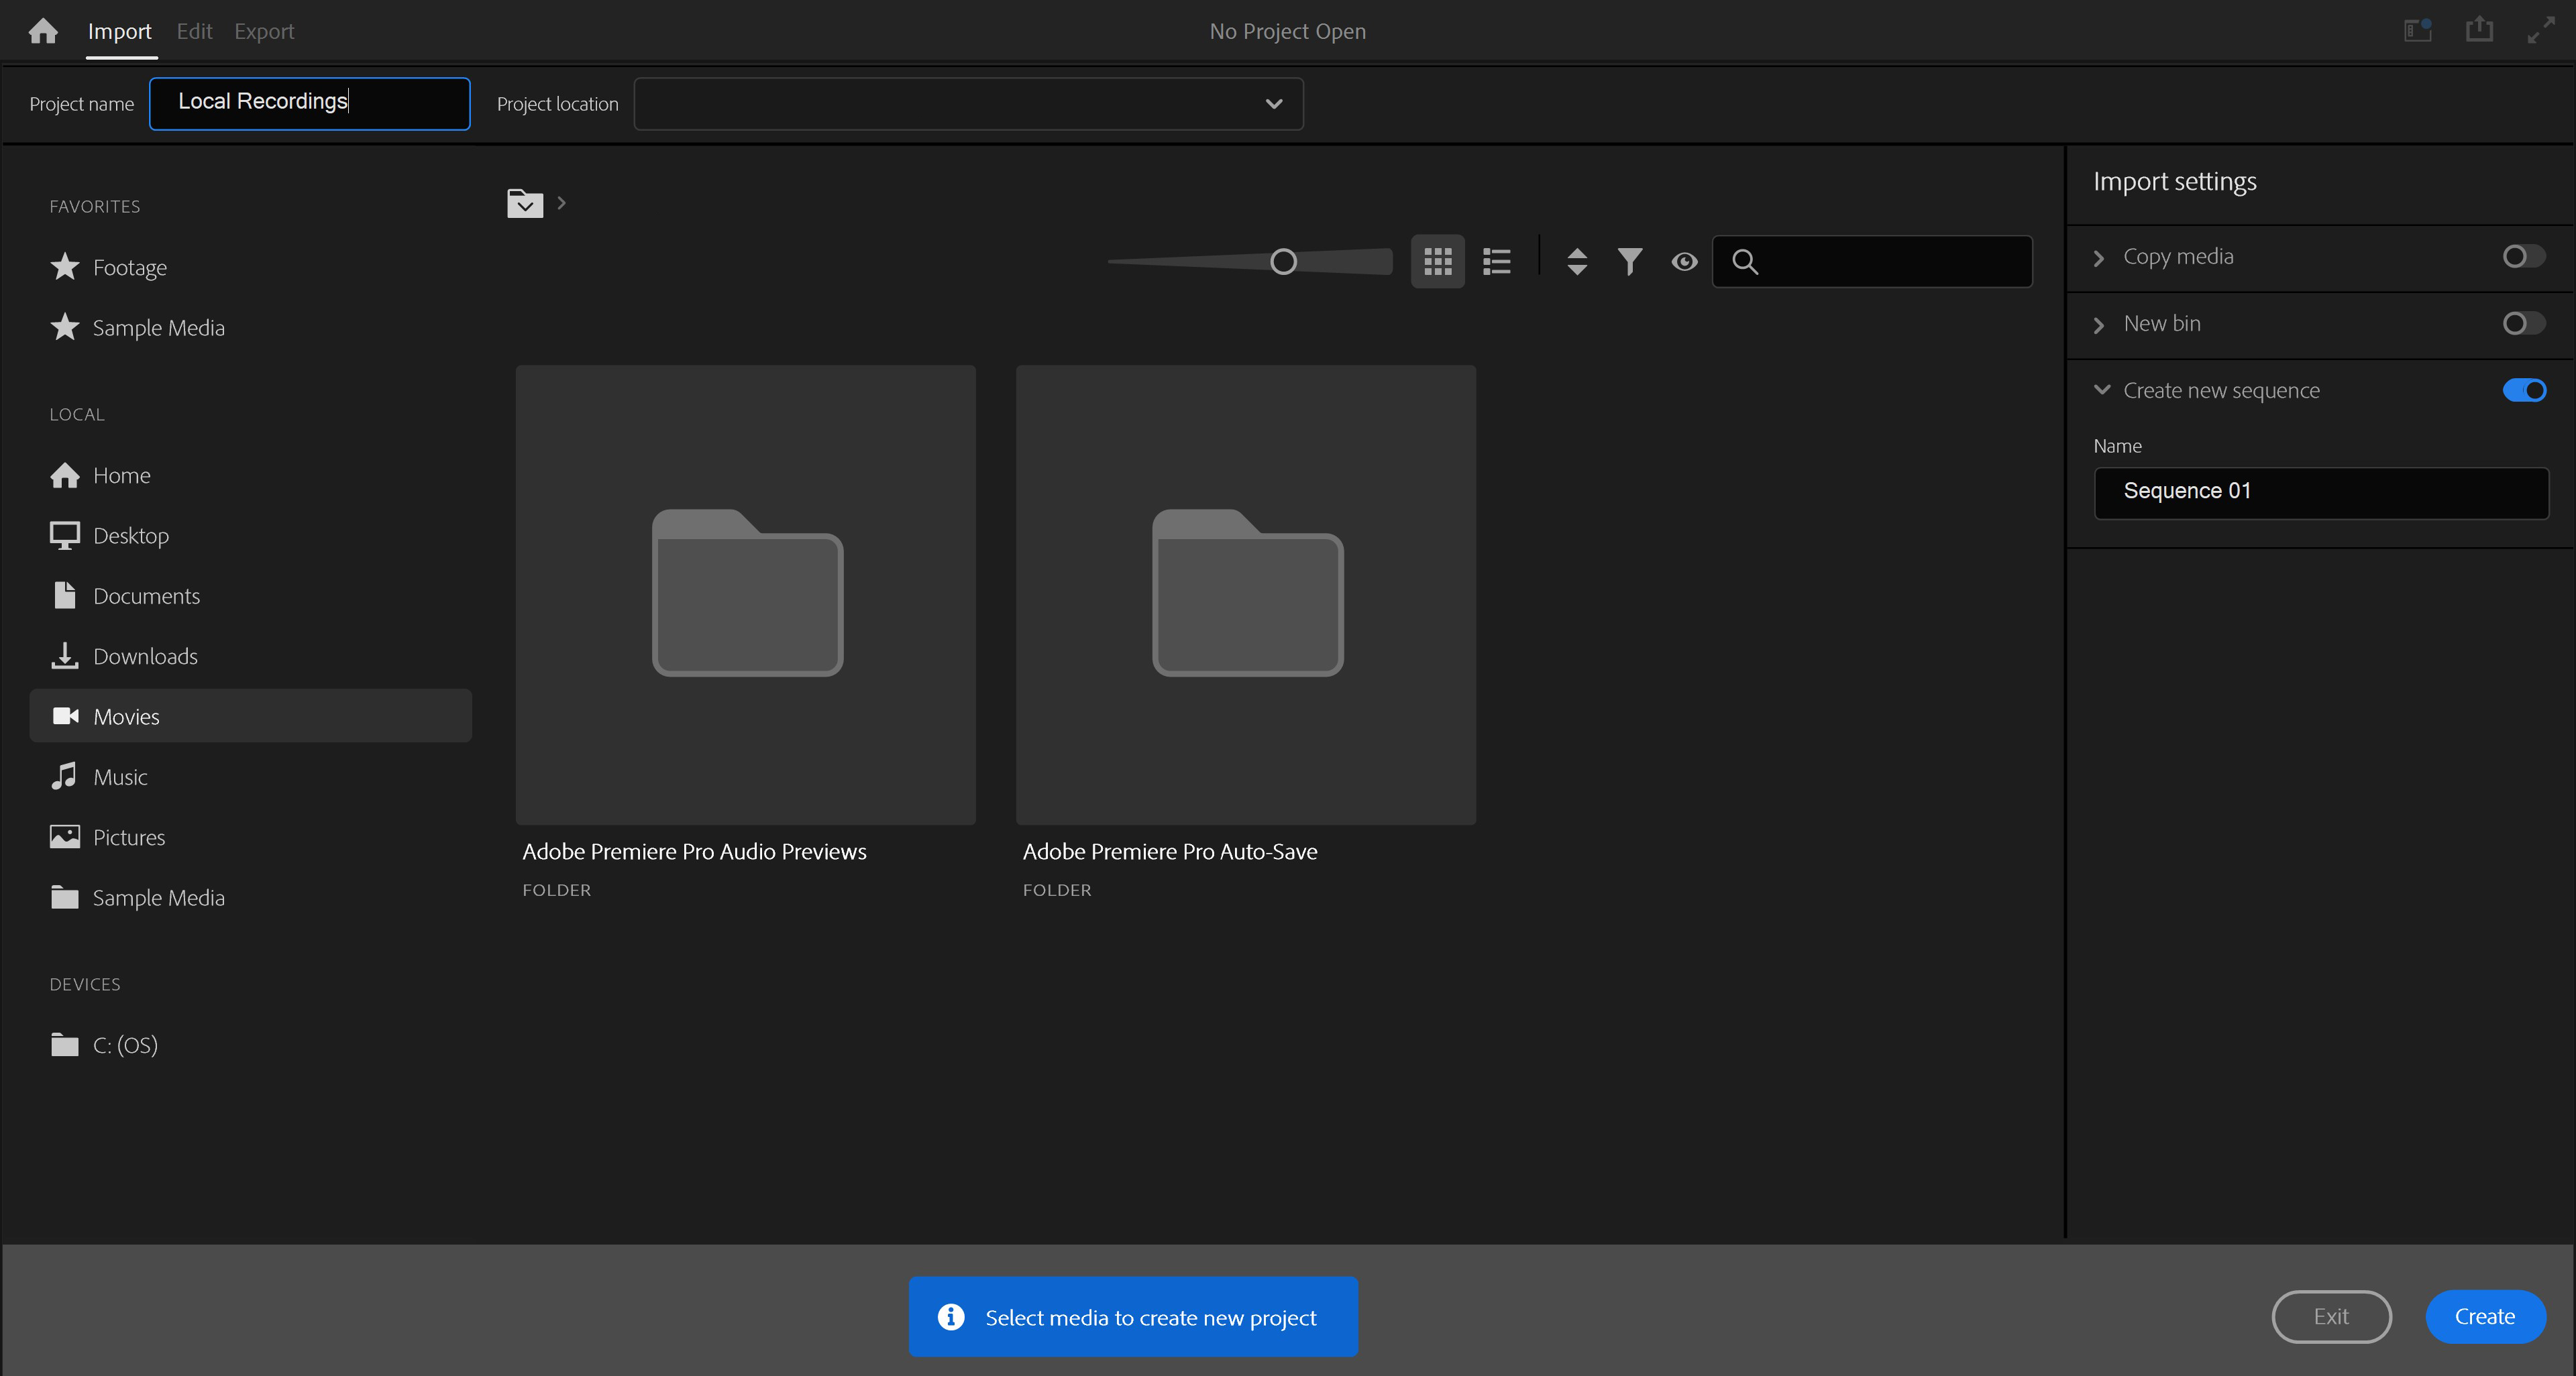
Task: Click the 'Adobe Premiere Pro Auto-Save' label
Action: click(x=1170, y=852)
